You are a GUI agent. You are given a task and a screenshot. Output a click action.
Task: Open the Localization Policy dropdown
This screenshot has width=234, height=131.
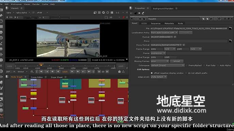[164, 32]
